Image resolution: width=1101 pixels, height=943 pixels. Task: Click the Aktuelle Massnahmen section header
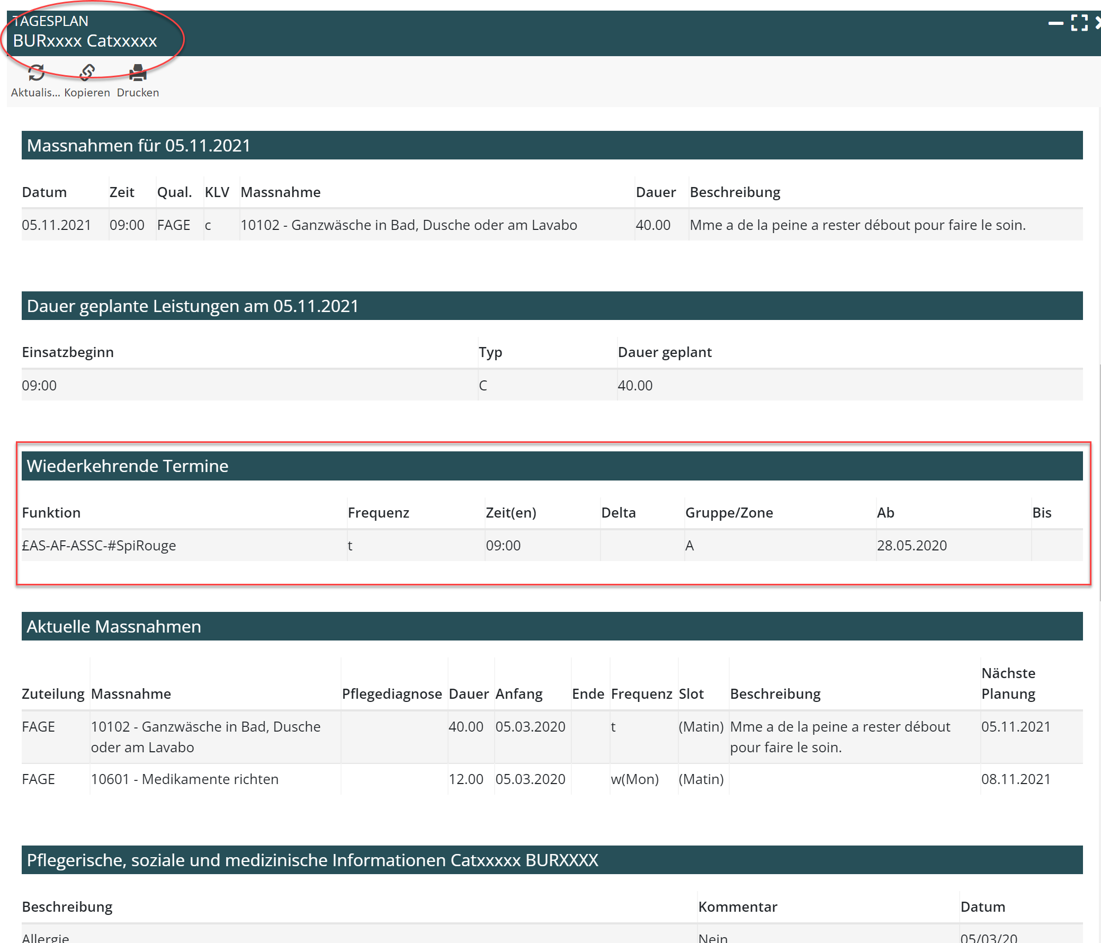click(114, 626)
